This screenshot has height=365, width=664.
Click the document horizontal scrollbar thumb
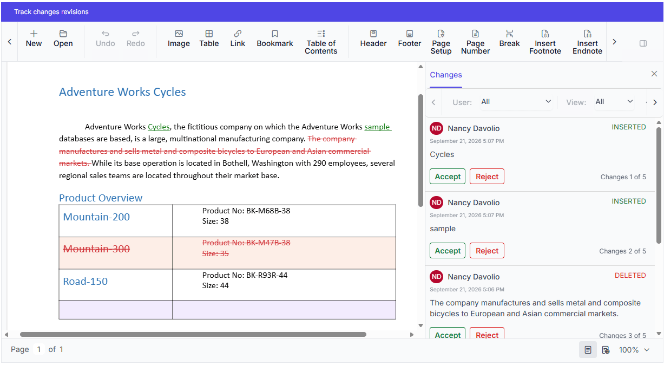pyautogui.click(x=193, y=335)
